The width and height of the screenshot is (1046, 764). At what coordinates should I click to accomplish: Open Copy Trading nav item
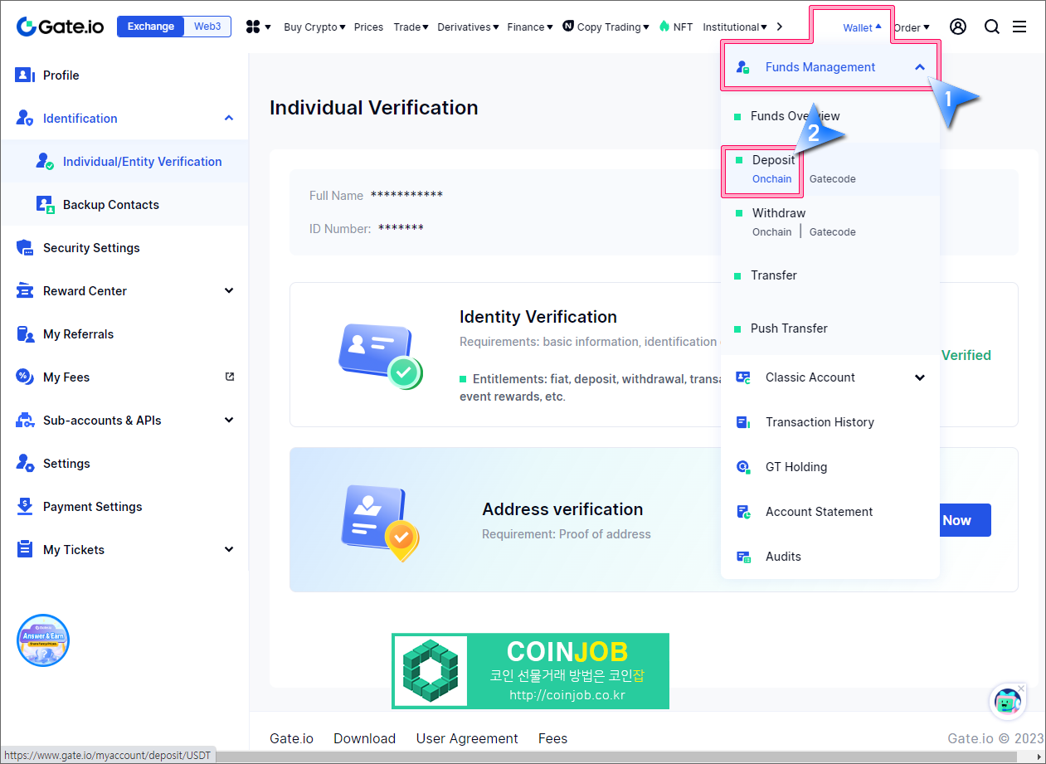point(606,27)
